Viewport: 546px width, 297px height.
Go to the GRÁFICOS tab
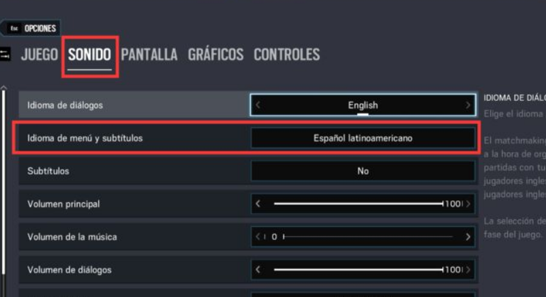point(215,54)
